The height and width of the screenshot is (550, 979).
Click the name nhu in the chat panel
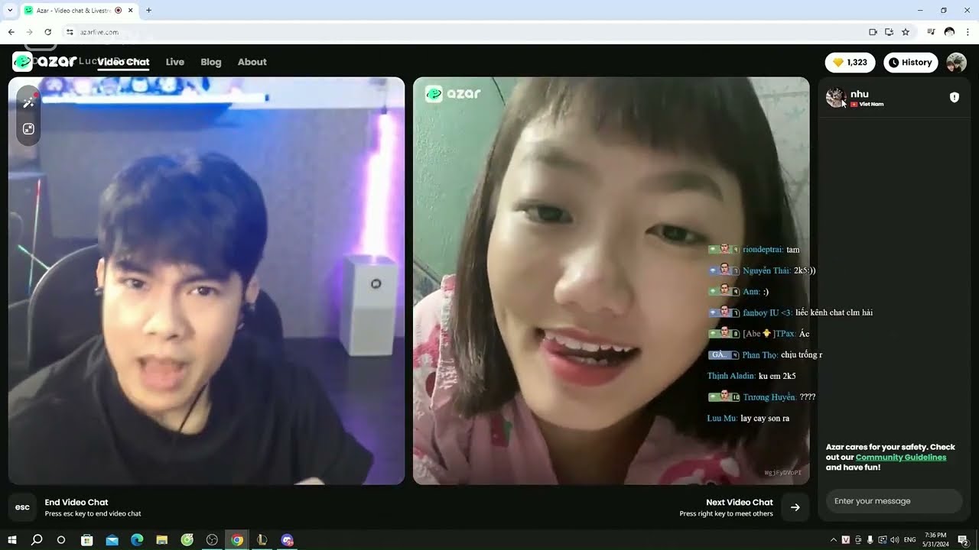coord(860,94)
